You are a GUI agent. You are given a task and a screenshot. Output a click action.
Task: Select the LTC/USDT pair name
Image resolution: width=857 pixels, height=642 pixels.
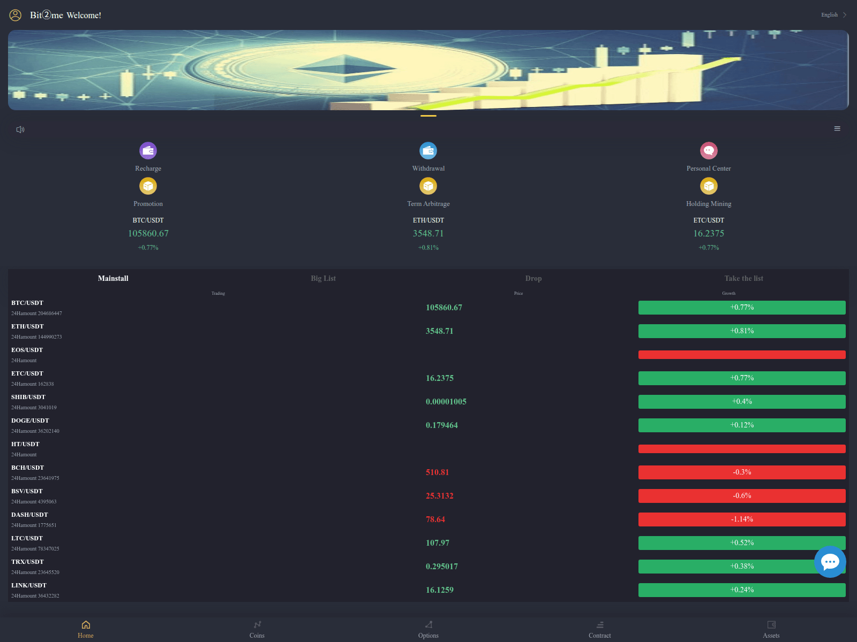(x=27, y=538)
